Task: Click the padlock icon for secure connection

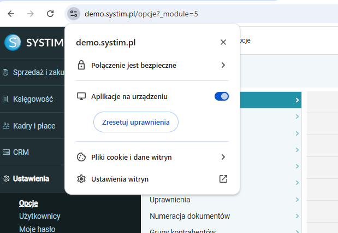Action: [81, 65]
